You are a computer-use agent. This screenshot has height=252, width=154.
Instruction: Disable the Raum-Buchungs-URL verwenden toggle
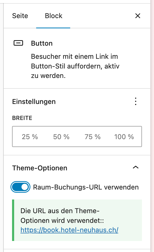tap(20, 187)
